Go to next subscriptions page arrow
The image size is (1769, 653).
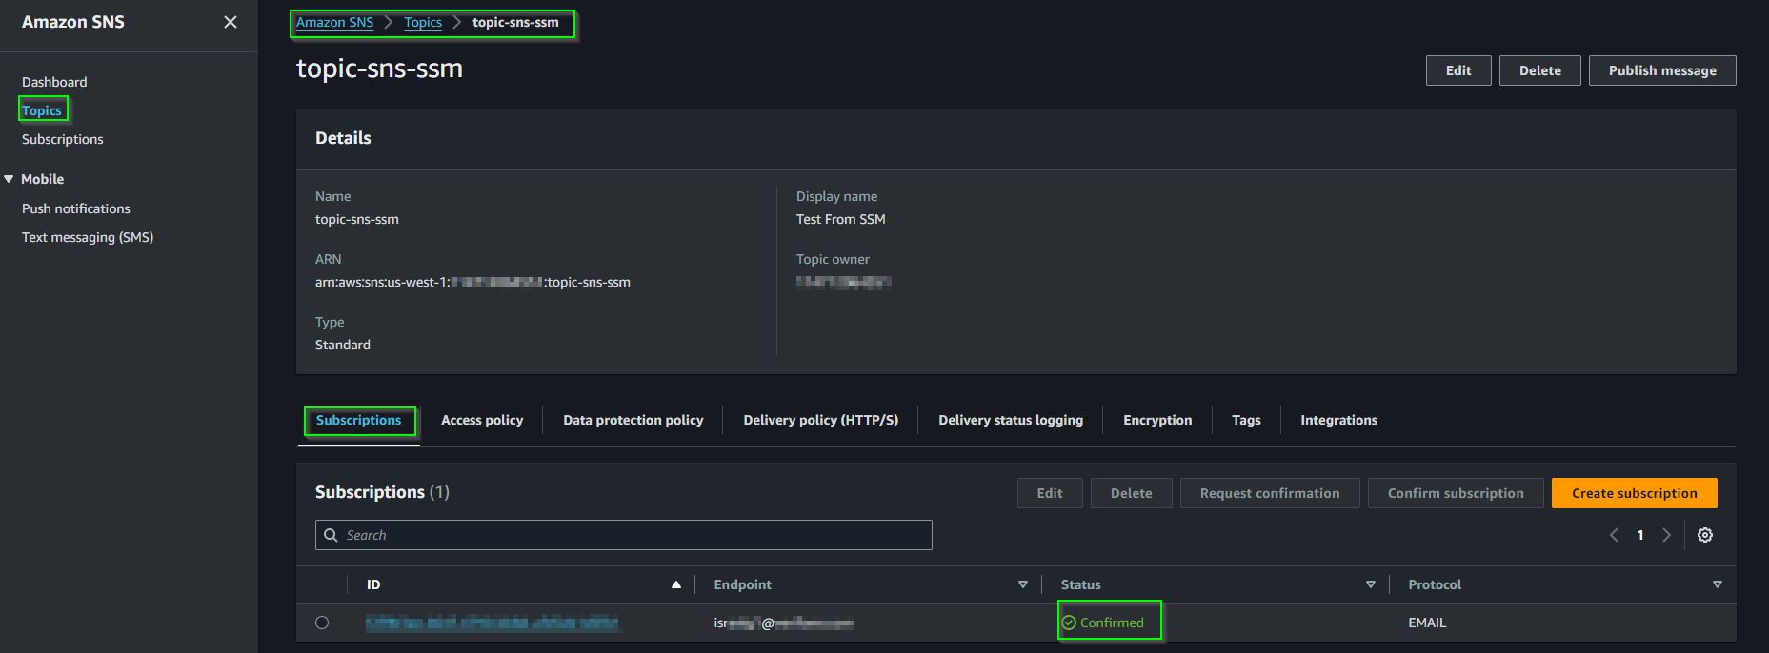point(1666,535)
